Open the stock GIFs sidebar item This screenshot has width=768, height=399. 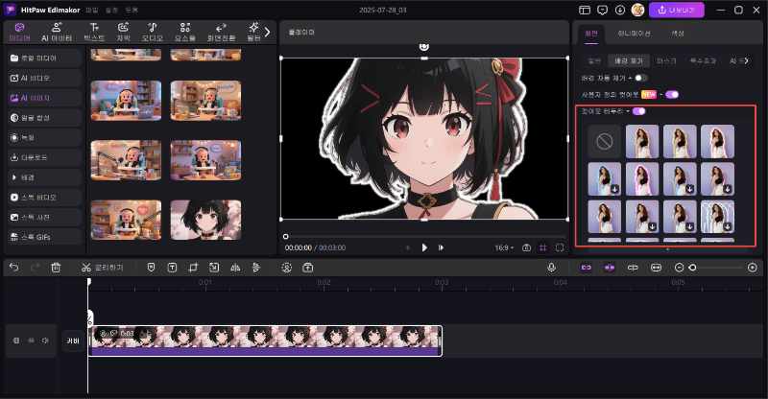point(44,237)
